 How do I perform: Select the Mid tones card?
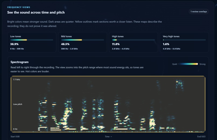(82, 42)
